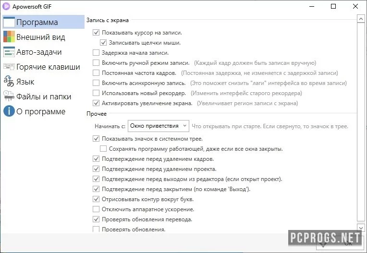Toggle Подтверждение перед удалением проекта
This screenshot has width=367, height=253.
pyautogui.click(x=96, y=169)
